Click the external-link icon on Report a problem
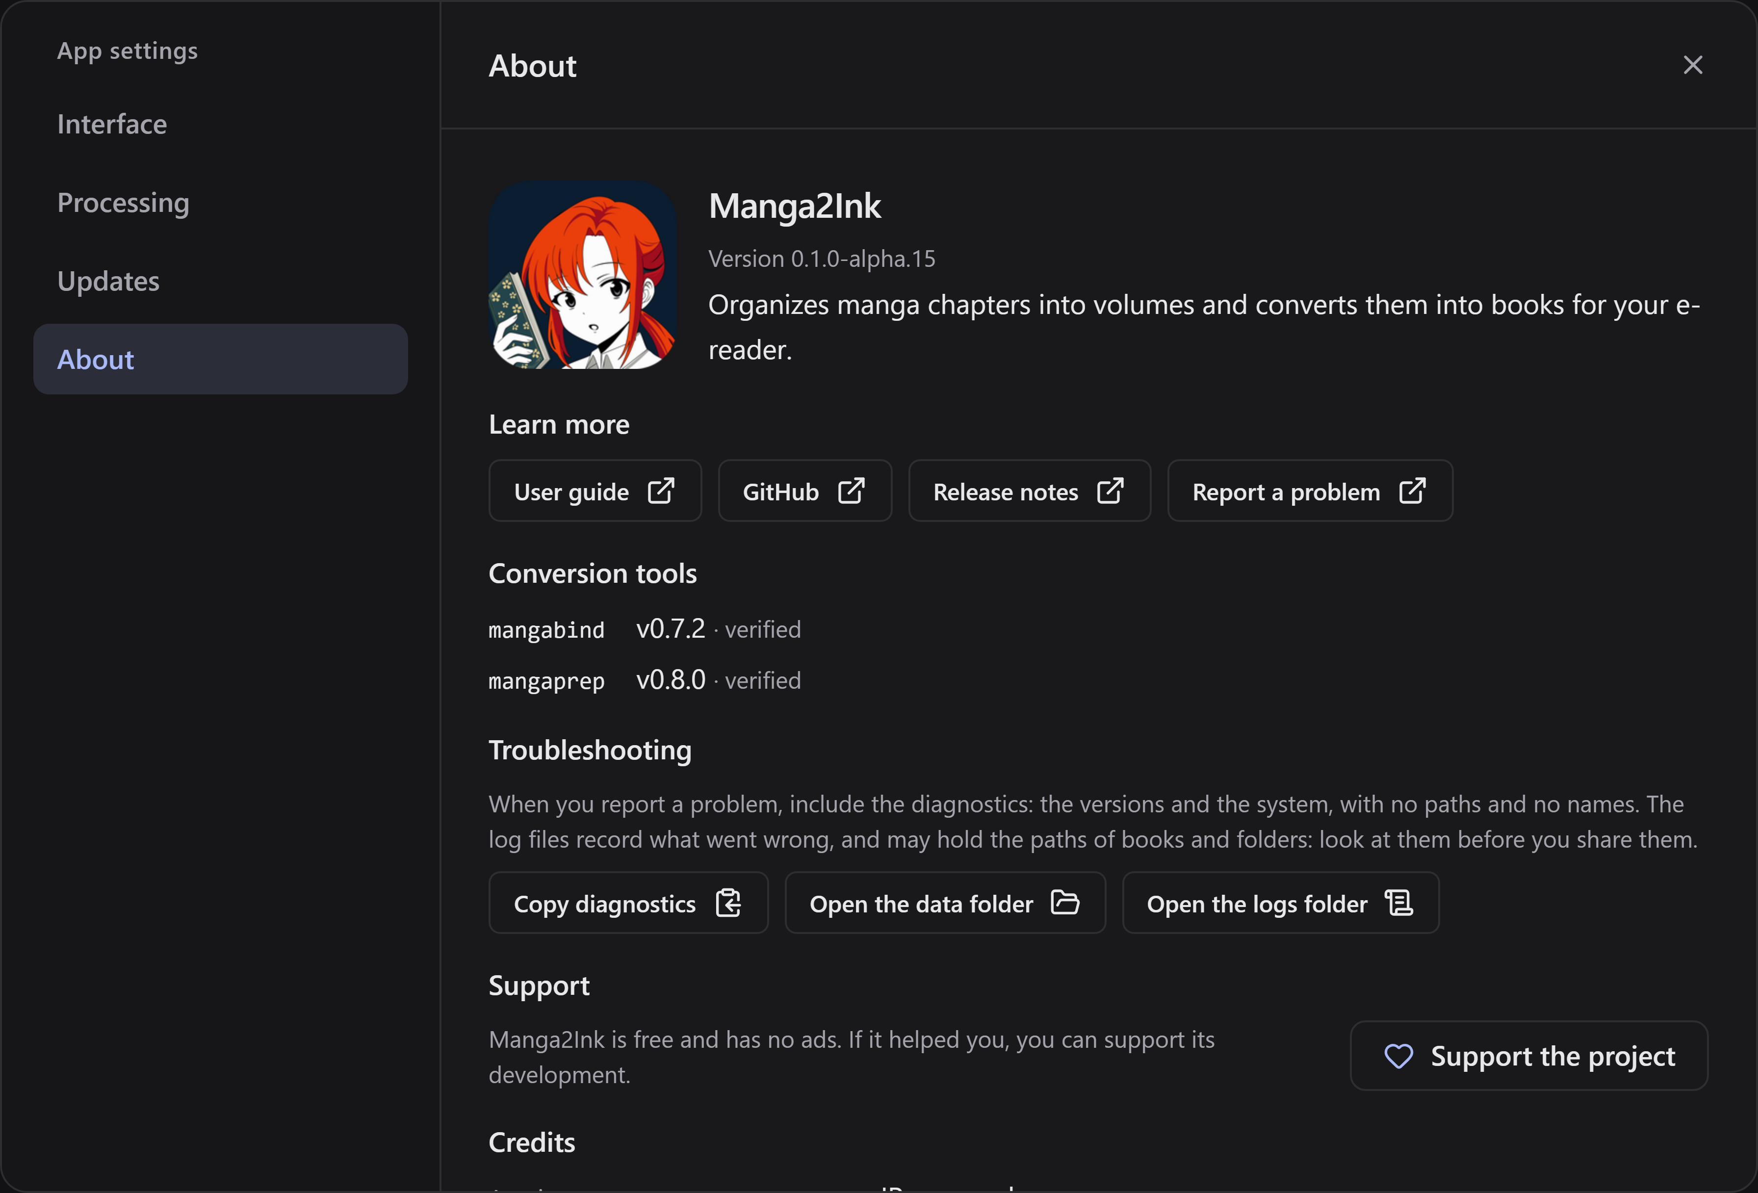The height and width of the screenshot is (1193, 1758). pyautogui.click(x=1412, y=491)
